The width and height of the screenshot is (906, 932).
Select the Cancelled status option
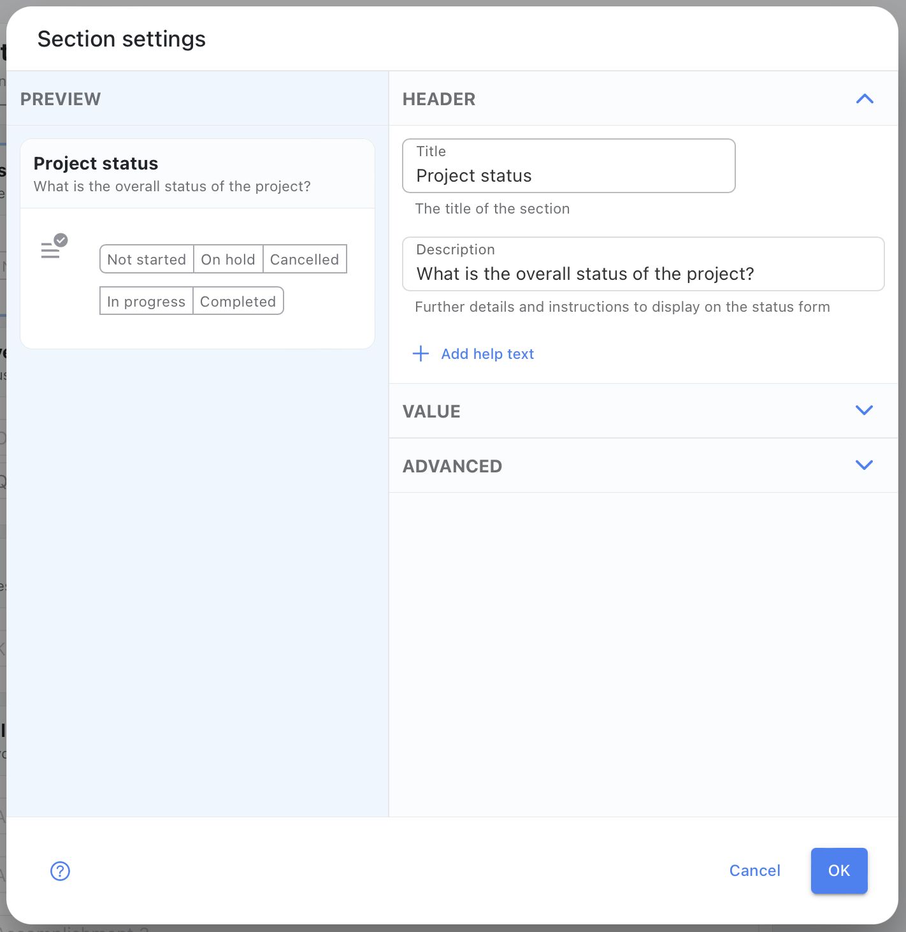[x=305, y=259]
